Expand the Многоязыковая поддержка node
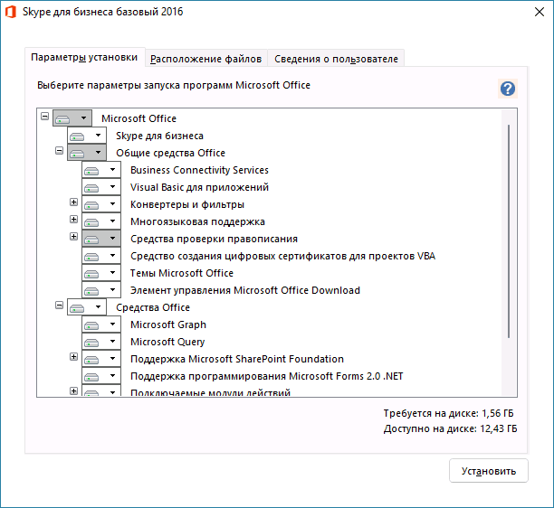The width and height of the screenshot is (554, 508). 74,220
